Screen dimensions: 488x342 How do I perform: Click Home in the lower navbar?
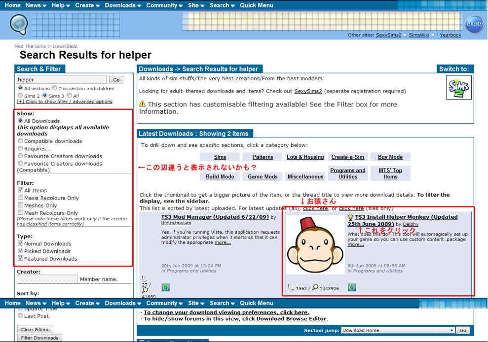12,303
